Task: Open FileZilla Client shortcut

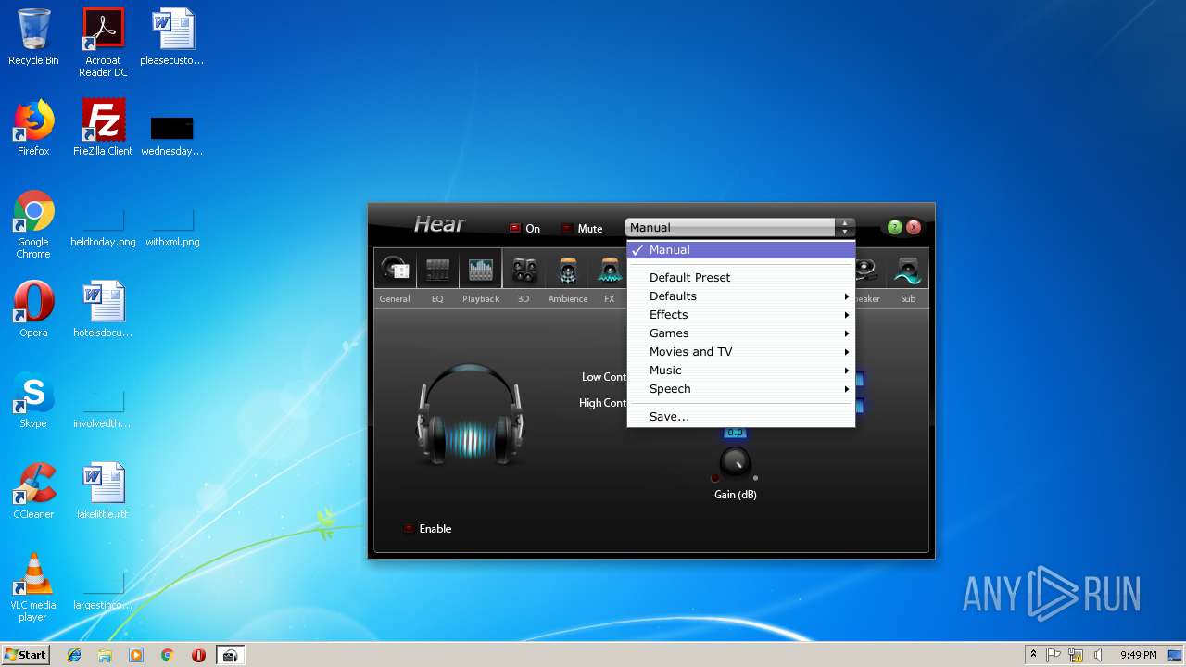Action: click(x=103, y=128)
